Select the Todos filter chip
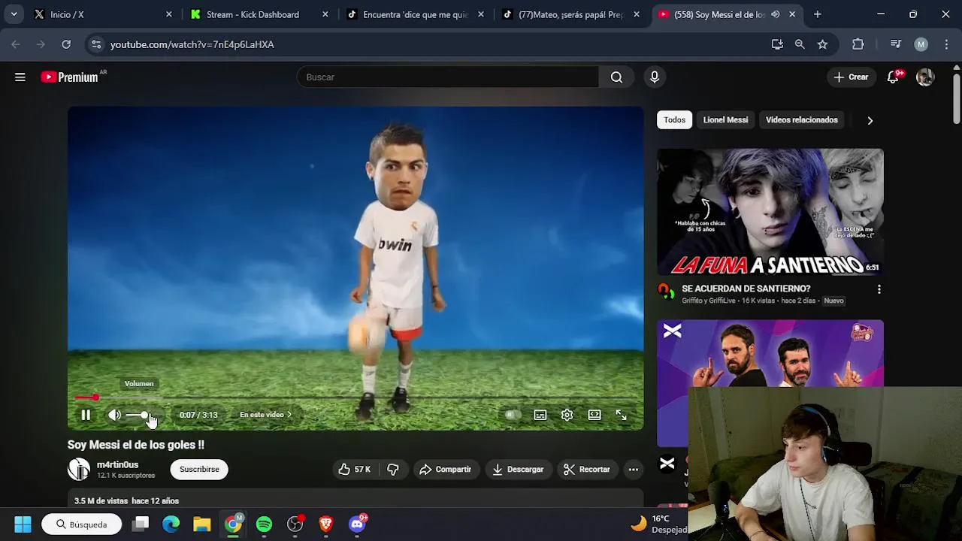 [674, 119]
